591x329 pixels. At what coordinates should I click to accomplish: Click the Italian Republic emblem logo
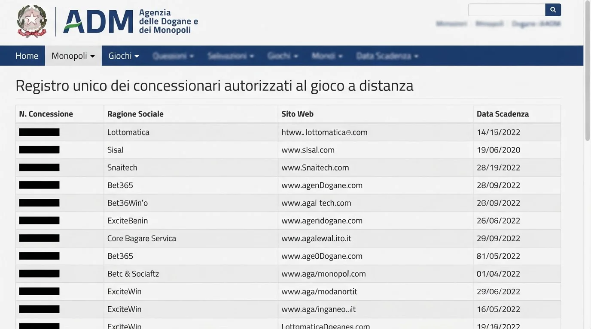pyautogui.click(x=32, y=21)
